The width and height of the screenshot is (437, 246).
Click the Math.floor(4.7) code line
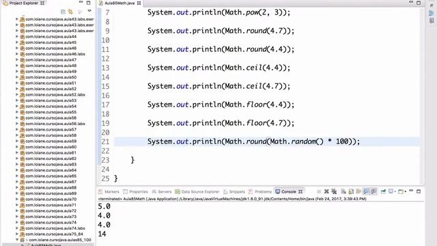(221, 123)
